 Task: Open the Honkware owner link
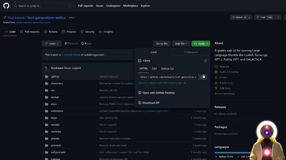coord(16,17)
